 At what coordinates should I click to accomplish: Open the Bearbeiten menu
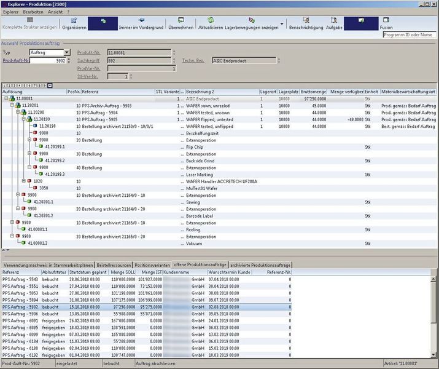pyautogui.click(x=33, y=12)
